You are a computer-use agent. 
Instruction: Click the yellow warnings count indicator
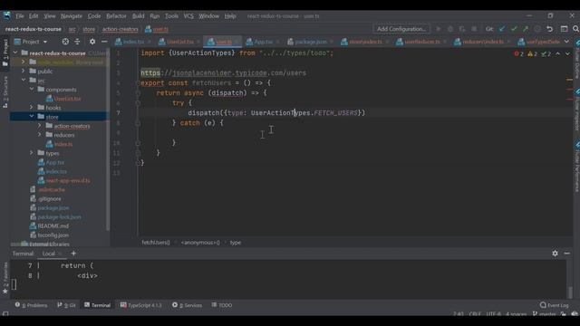pos(532,54)
